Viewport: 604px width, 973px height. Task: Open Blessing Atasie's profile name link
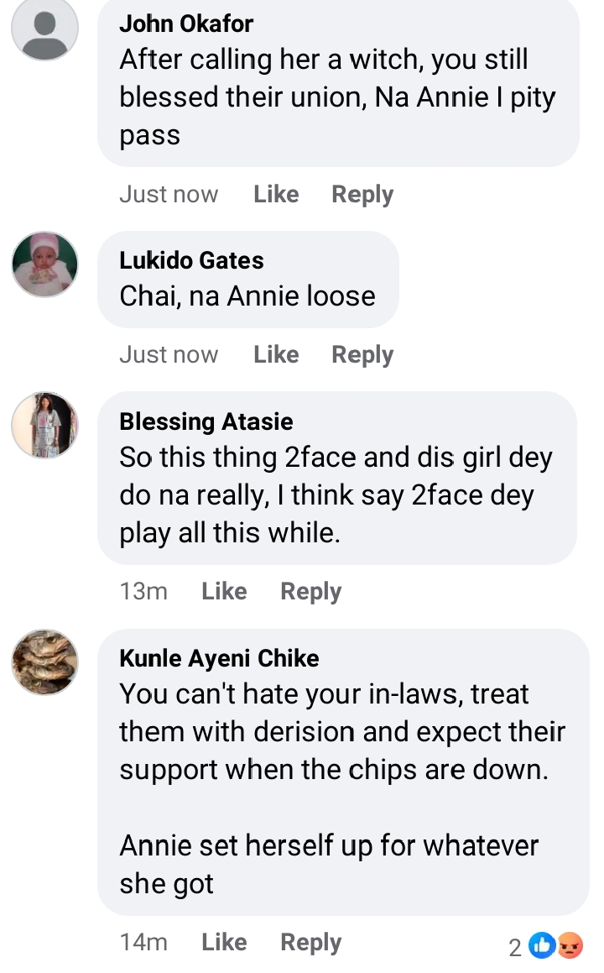(x=206, y=421)
